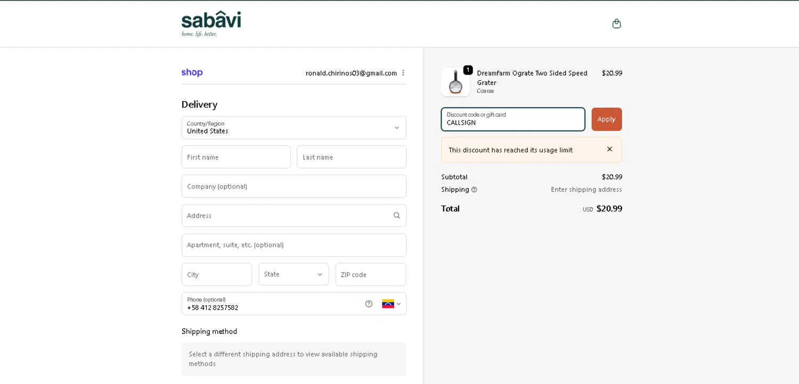Click the Delivery heading
The width and height of the screenshot is (799, 384).
coord(199,104)
